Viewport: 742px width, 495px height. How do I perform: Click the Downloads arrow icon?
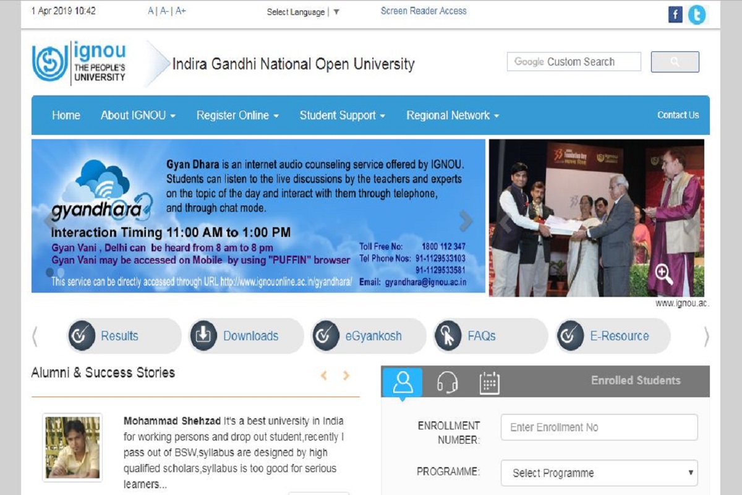pos(203,336)
